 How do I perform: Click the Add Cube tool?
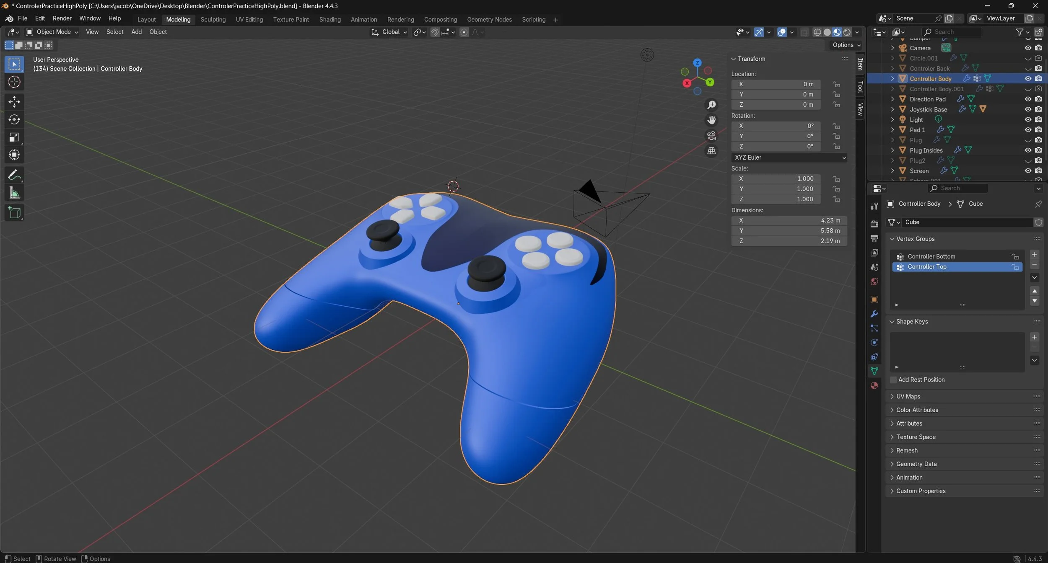pyautogui.click(x=14, y=213)
